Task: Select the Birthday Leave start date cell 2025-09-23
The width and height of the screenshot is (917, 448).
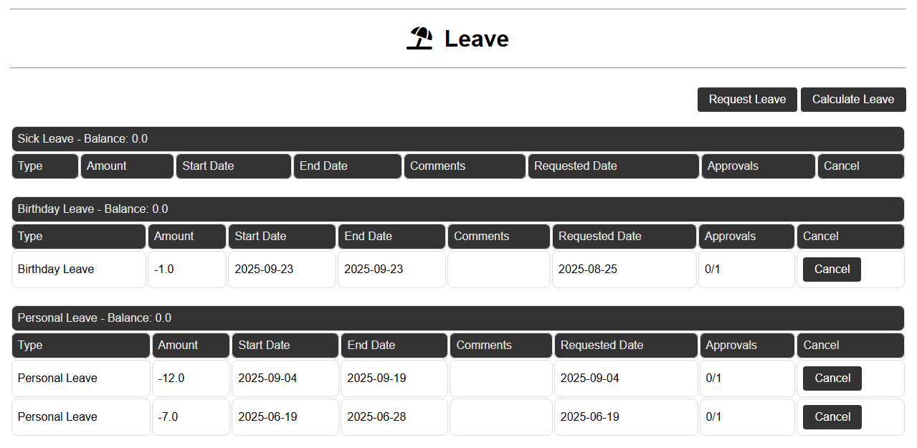Action: pos(282,269)
